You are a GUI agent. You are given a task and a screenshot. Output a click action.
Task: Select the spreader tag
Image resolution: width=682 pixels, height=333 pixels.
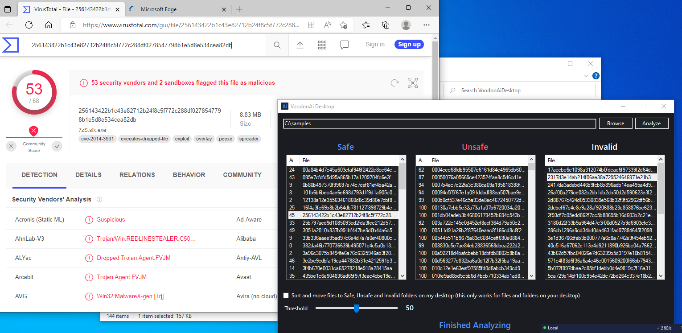(249, 139)
